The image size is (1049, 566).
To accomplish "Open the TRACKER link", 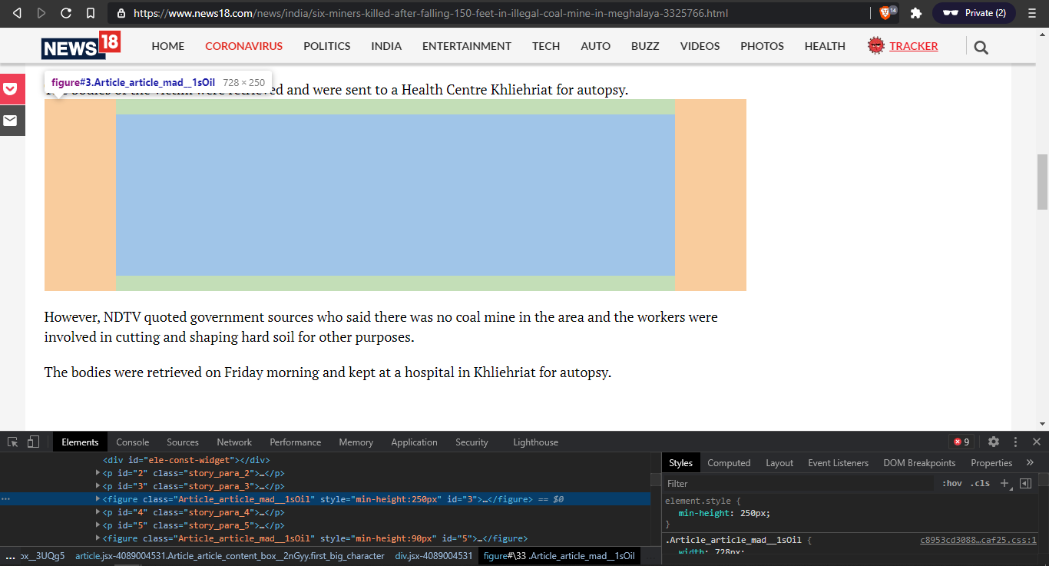I will [x=914, y=46].
